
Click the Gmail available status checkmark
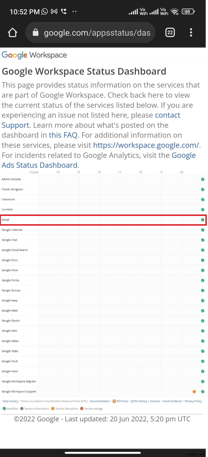pos(203,220)
